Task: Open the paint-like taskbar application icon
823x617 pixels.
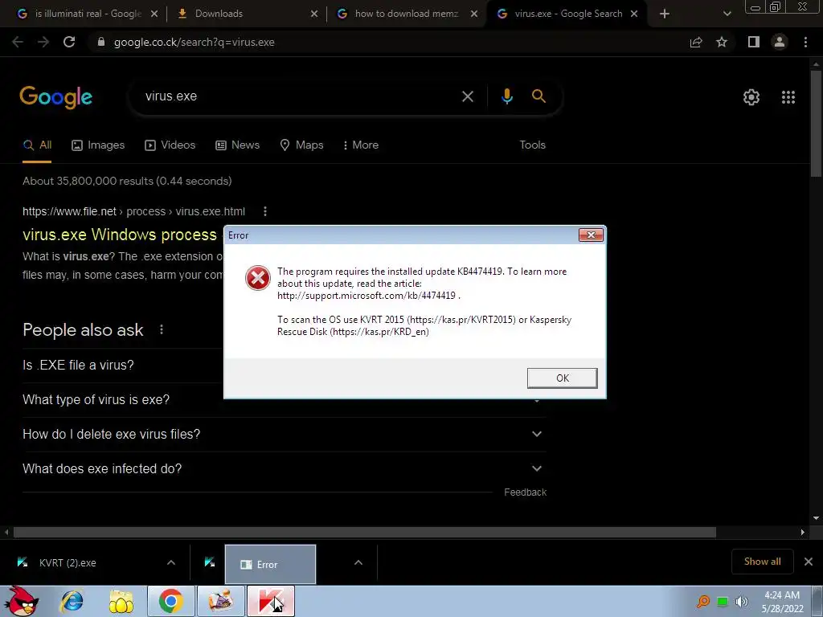Action: (221, 601)
